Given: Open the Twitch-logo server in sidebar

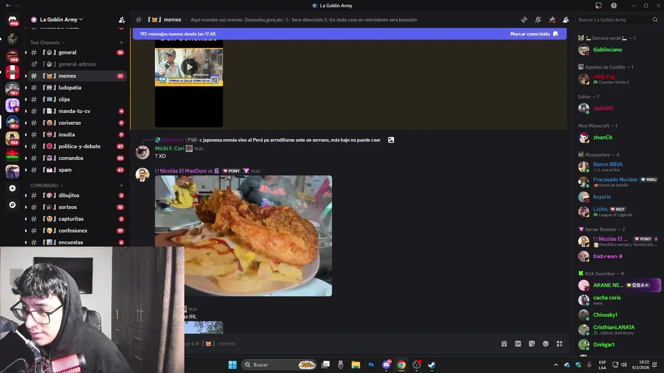Looking at the screenshot, I should coord(12,105).
